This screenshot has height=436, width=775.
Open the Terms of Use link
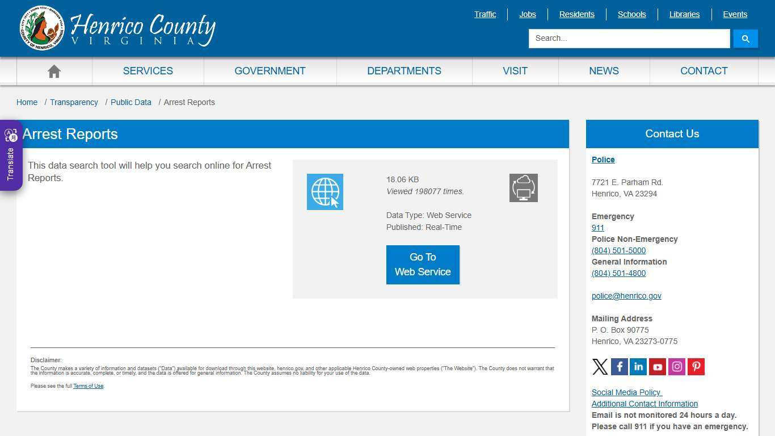88,385
